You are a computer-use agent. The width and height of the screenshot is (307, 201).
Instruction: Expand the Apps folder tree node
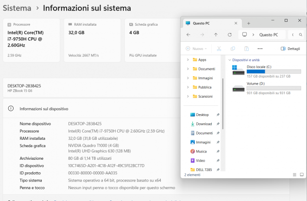click(188, 60)
